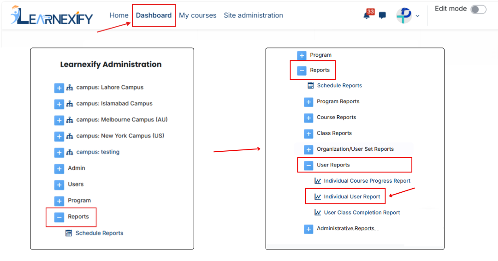Screen dimensions: 498x261
Task: Expand Course Reports node
Action: click(x=308, y=118)
